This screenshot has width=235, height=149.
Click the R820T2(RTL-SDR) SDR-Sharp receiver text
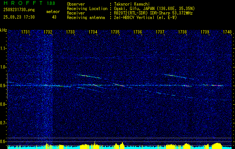pos(153,13)
